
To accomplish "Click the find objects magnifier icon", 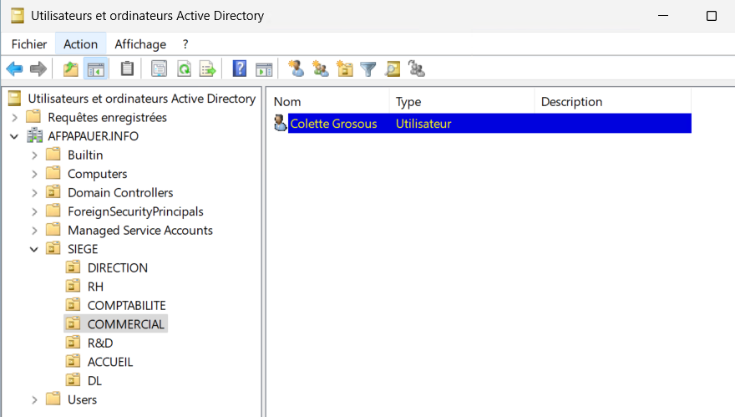I will pyautogui.click(x=393, y=69).
